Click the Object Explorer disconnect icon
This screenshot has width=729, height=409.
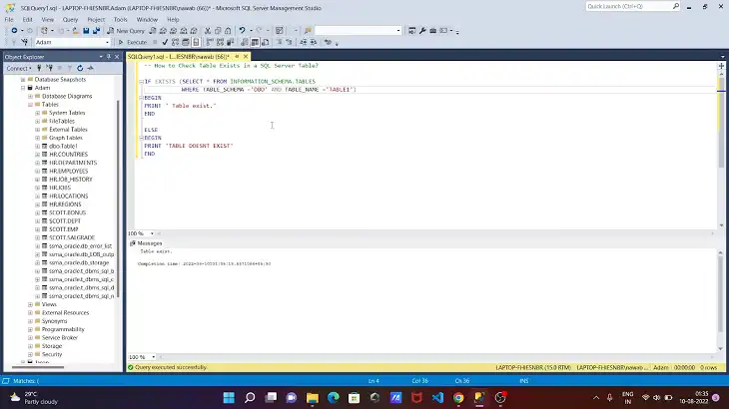tap(49, 68)
